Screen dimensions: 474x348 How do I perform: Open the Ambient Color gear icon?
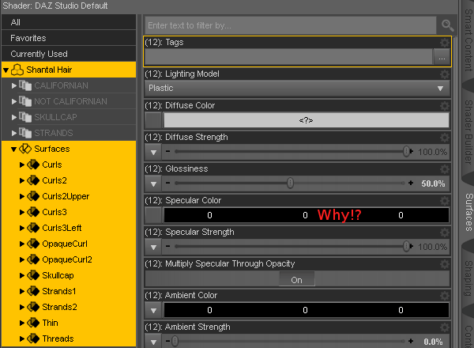[444, 296]
